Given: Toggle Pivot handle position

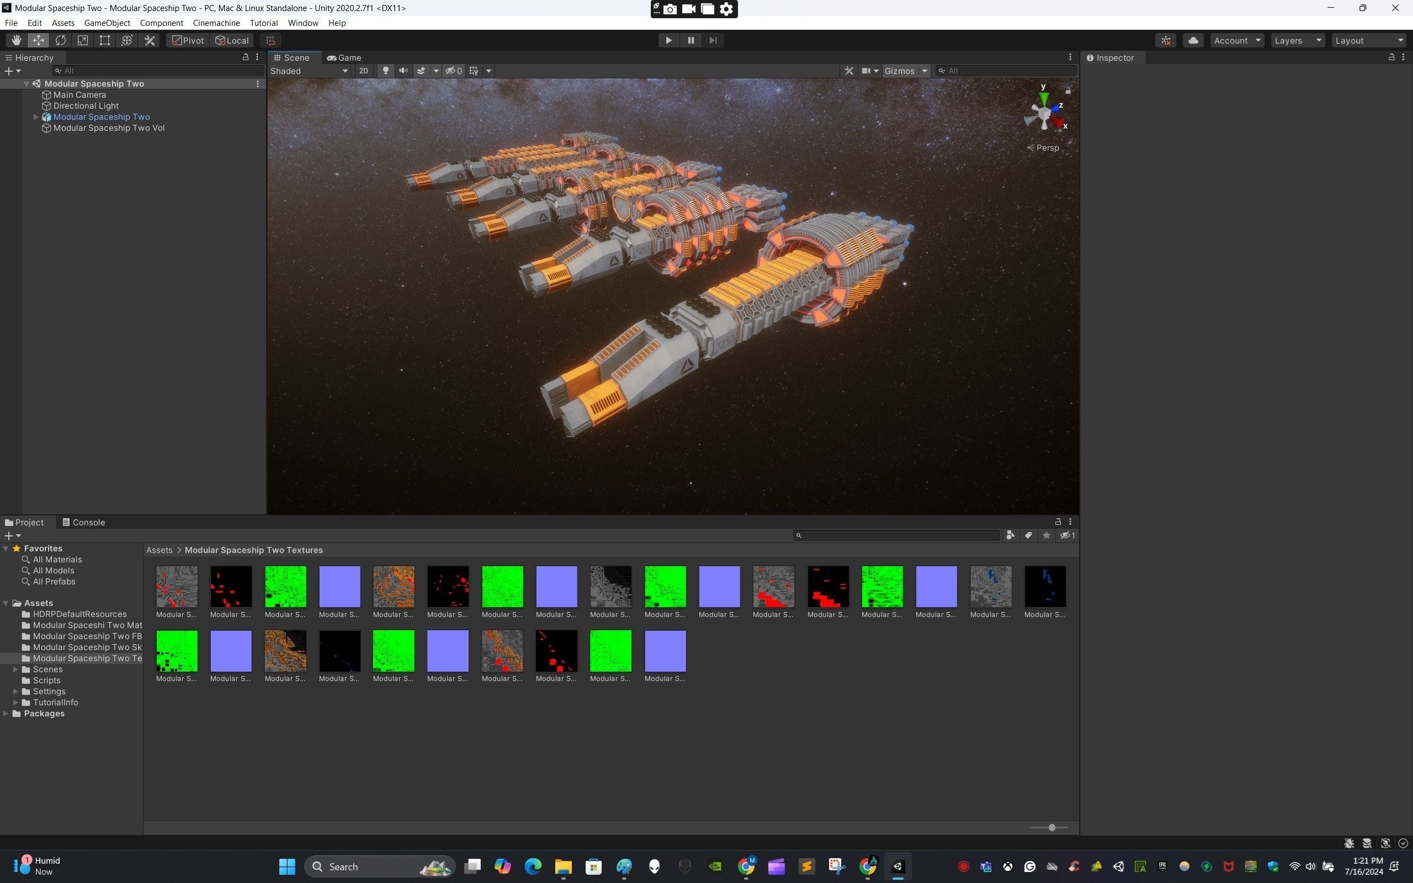Looking at the screenshot, I should (188, 40).
